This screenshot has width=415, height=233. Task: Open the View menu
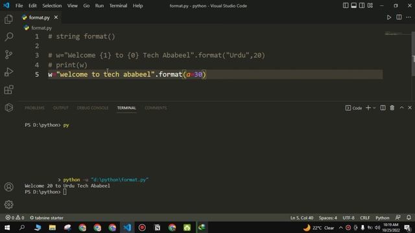pos(72,6)
